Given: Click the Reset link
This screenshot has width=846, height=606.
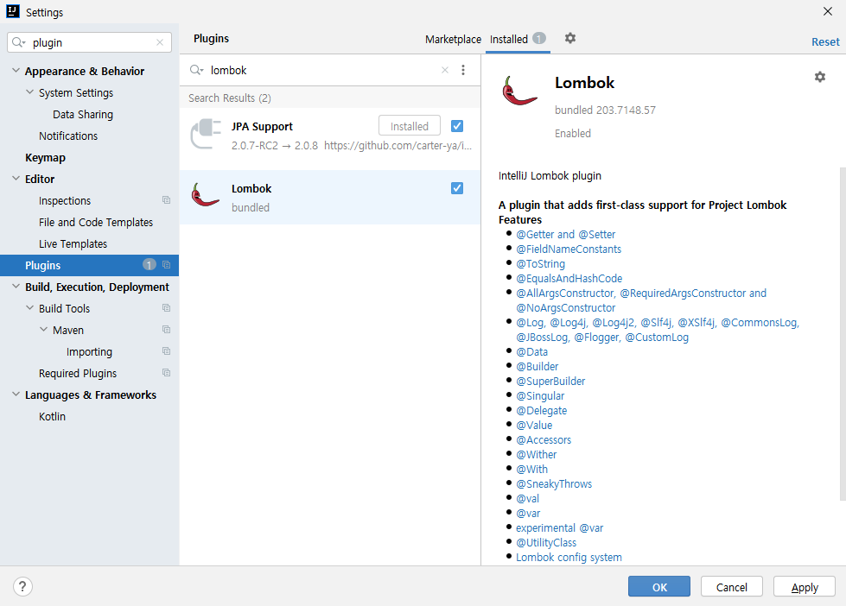Looking at the screenshot, I should [825, 42].
